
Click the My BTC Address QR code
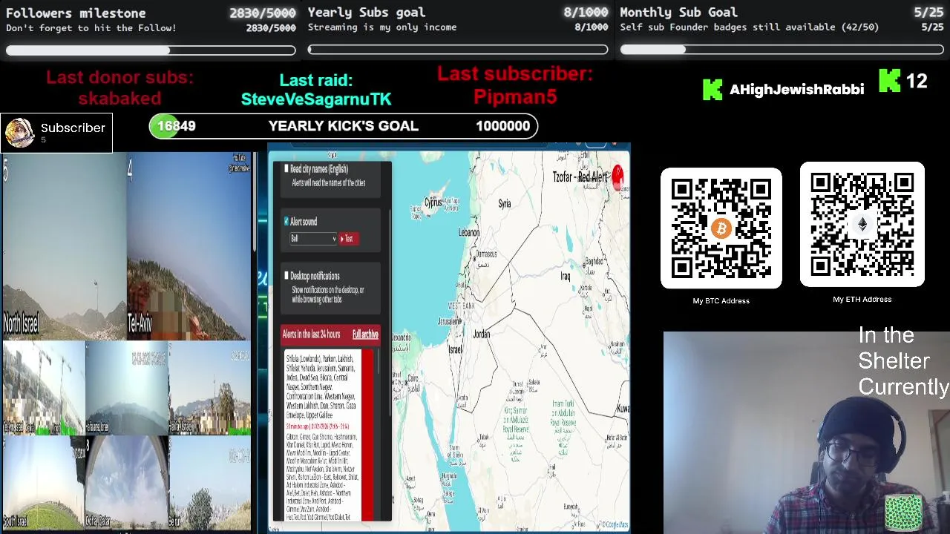point(721,228)
